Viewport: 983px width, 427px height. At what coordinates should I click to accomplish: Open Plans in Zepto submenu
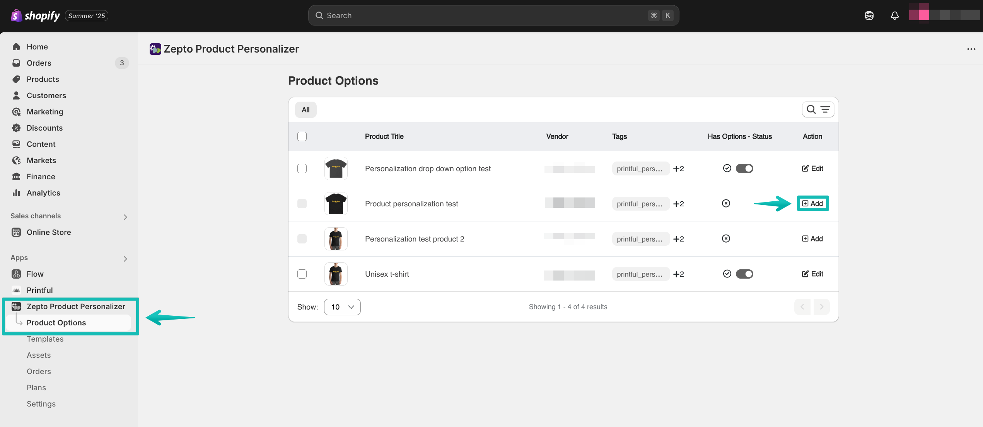pyautogui.click(x=36, y=388)
